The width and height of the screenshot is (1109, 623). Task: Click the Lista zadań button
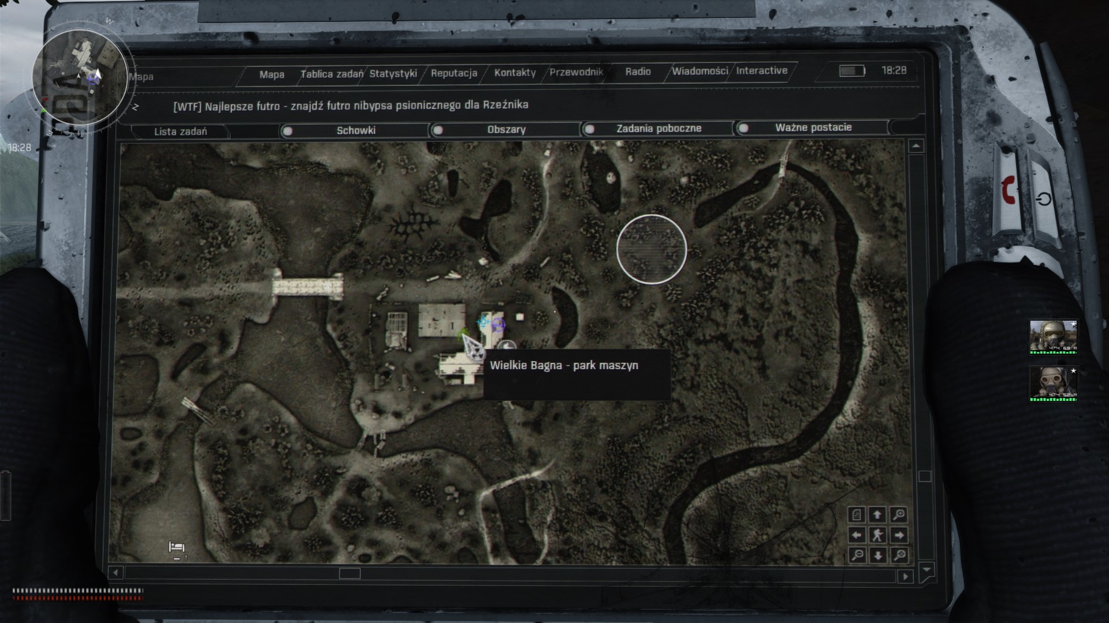tap(180, 132)
